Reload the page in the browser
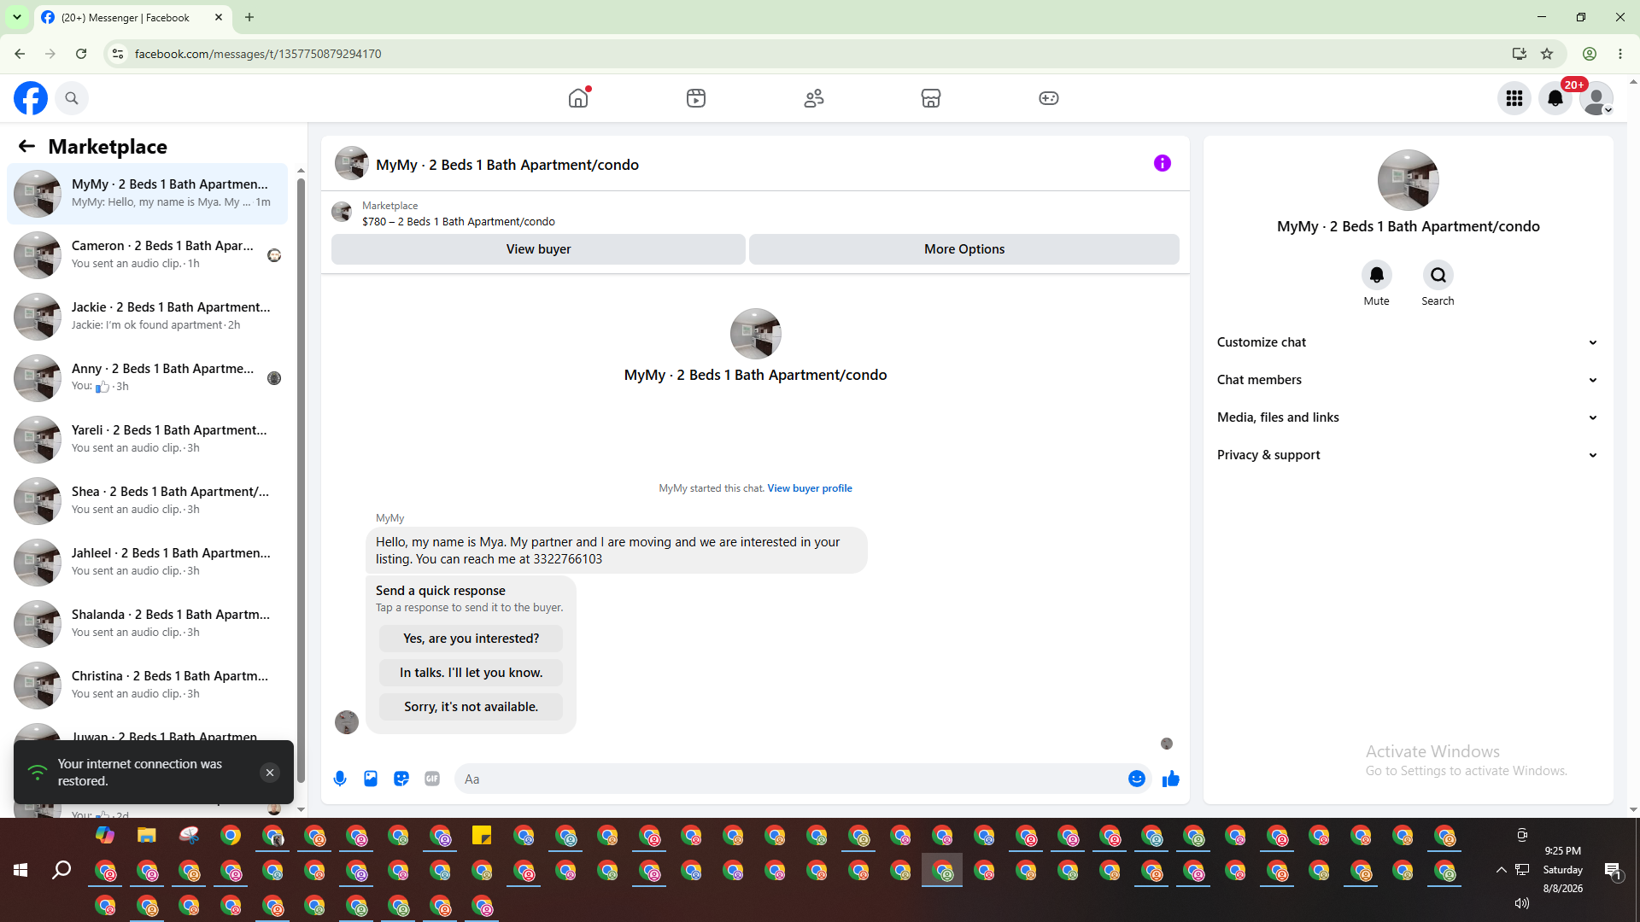1640x922 pixels. [x=81, y=54]
